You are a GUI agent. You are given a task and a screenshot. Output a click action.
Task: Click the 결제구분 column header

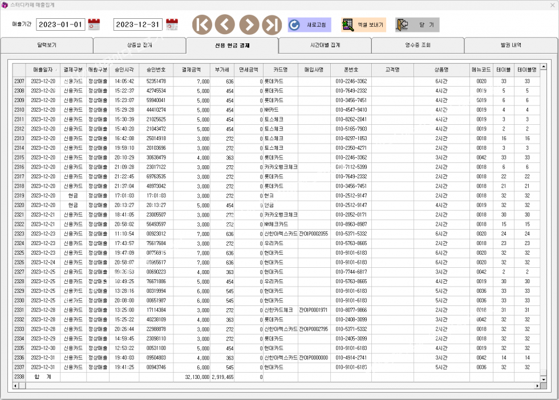(73, 70)
